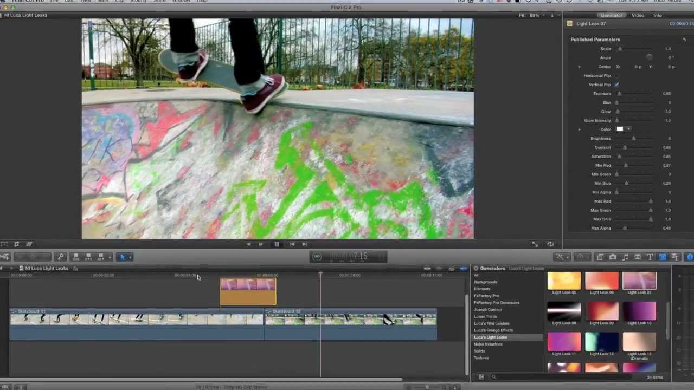Open the edit options dropdown arrow
Viewport: 694px width, 390px height.
[x=110, y=257]
